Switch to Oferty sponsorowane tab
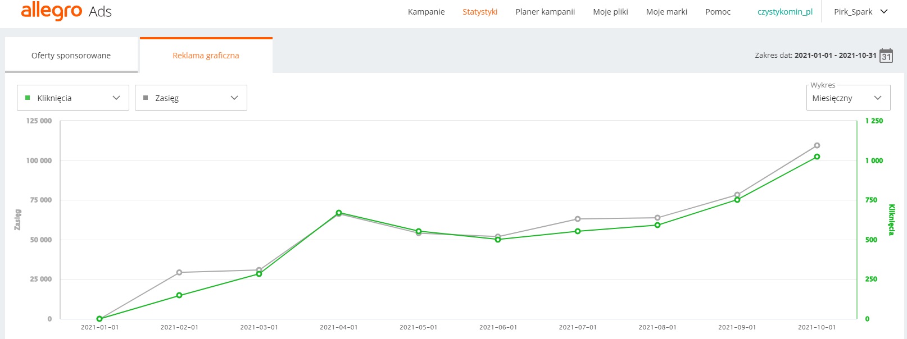This screenshot has height=339, width=907. click(x=71, y=55)
